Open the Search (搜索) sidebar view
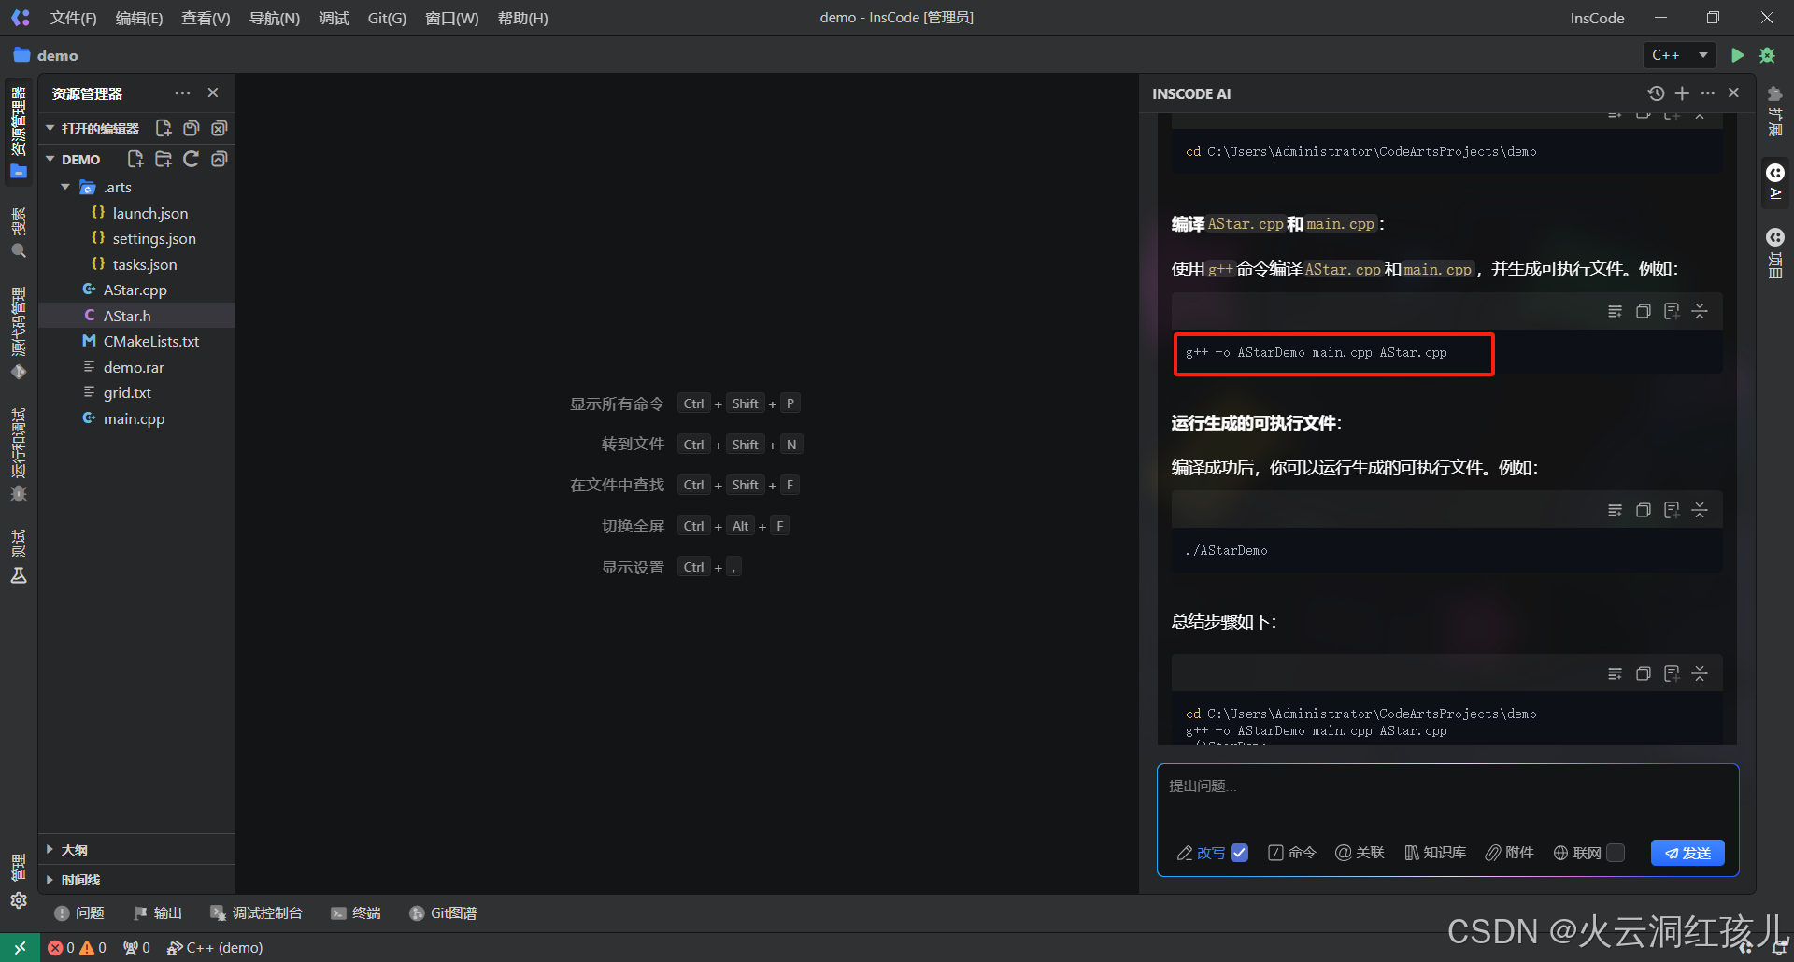This screenshot has width=1794, height=962. pyautogui.click(x=19, y=233)
